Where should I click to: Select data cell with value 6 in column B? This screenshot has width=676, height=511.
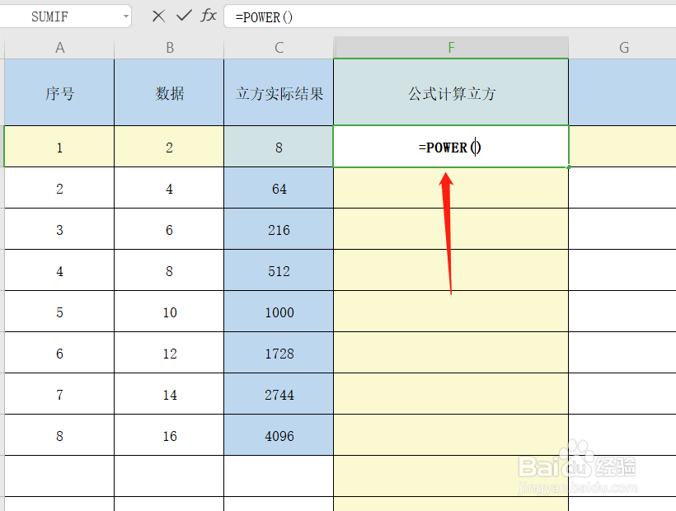pos(170,229)
